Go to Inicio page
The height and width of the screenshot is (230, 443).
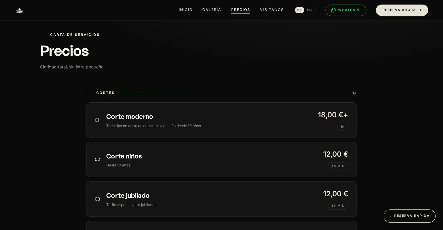[186, 10]
